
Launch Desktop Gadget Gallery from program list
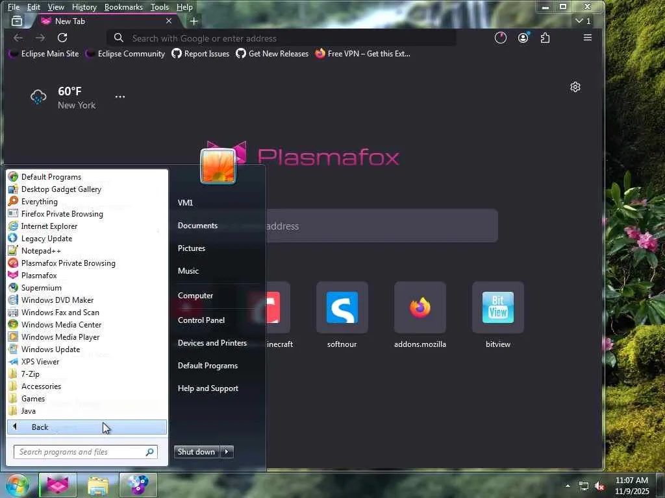pos(61,189)
